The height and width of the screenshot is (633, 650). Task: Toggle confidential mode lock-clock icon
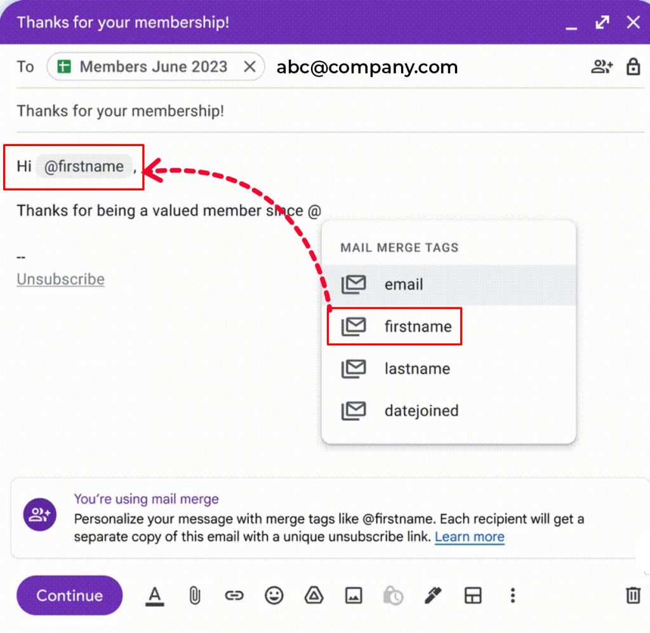pos(393,596)
